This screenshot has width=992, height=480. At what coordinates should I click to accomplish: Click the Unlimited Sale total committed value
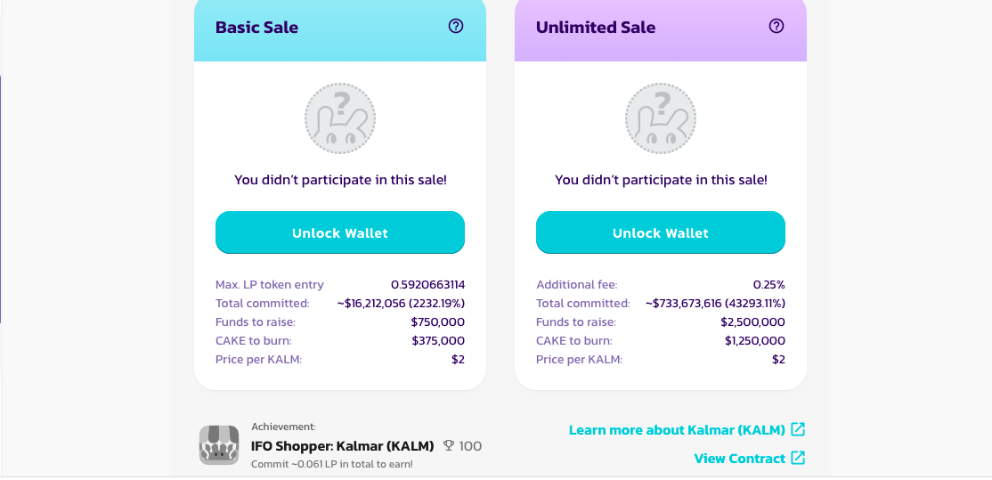(716, 303)
